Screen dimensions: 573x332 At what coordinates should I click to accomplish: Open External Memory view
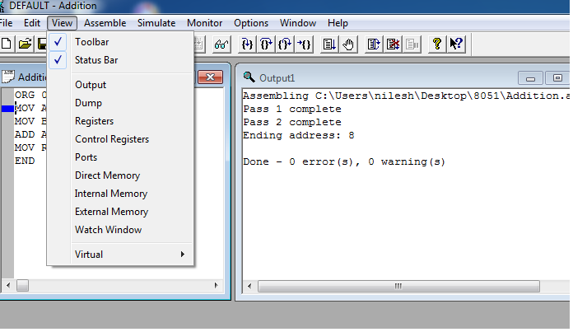[x=111, y=212]
